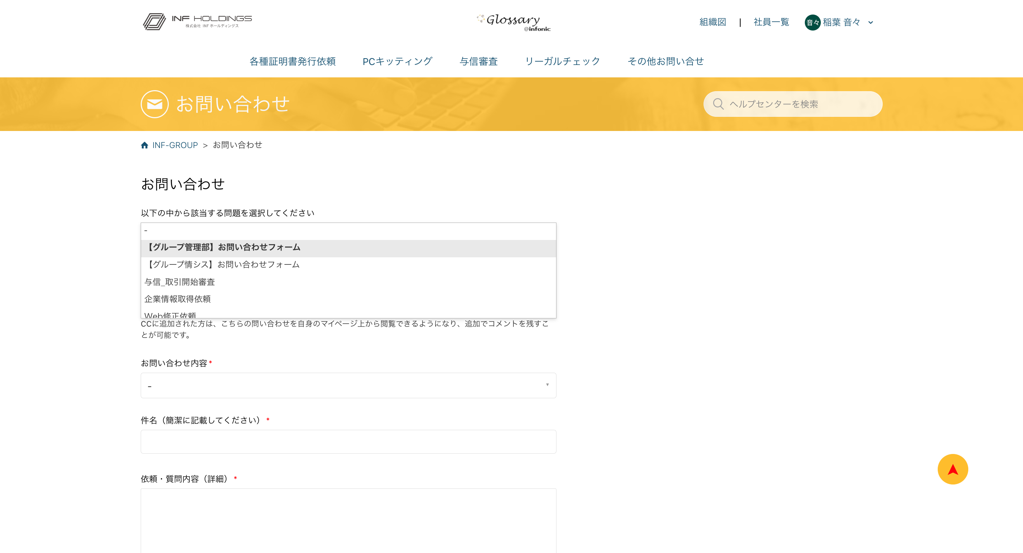
Task: Open the お問い合わせ内容 dropdown
Action: [x=348, y=385]
